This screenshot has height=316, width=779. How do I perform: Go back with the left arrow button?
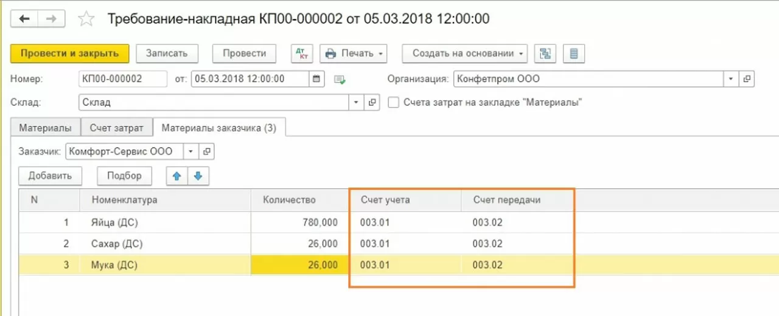[25, 18]
